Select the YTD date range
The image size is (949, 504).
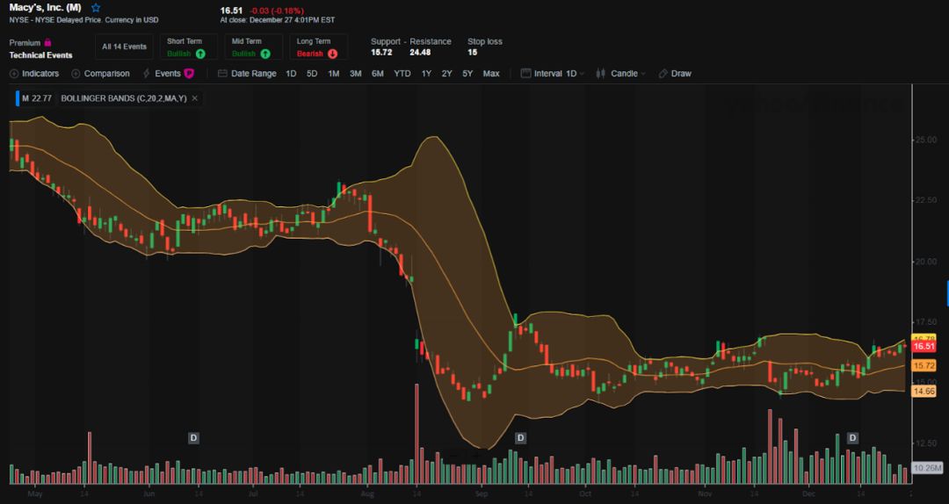(402, 74)
